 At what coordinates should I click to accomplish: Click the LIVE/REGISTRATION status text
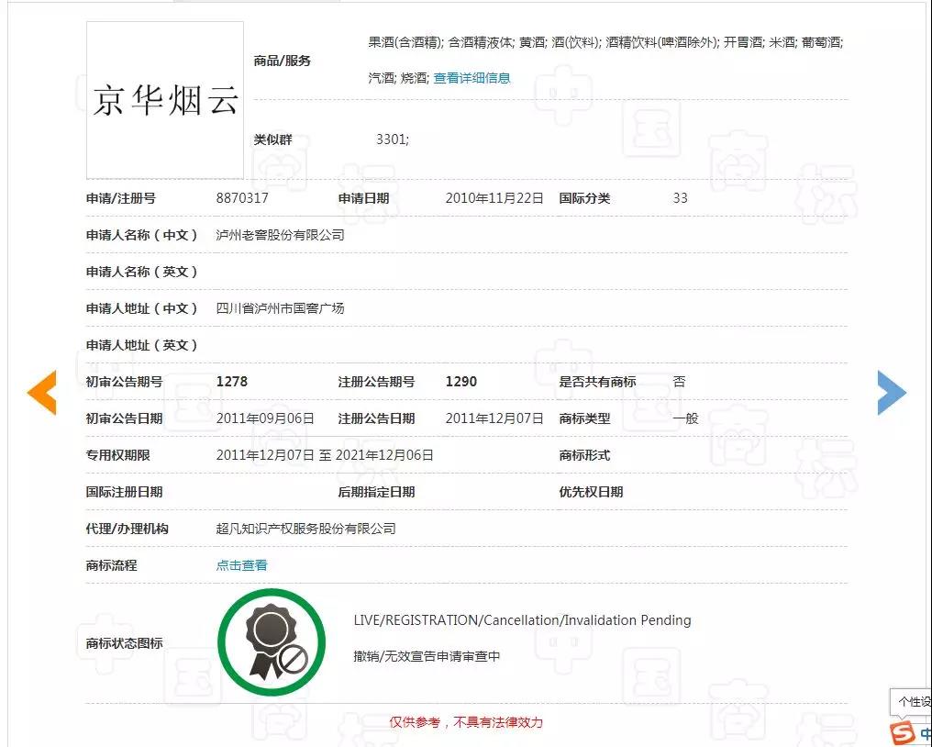522,620
